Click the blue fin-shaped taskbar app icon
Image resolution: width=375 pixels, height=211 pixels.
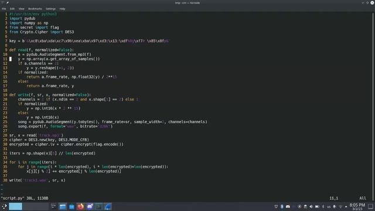point(108,206)
